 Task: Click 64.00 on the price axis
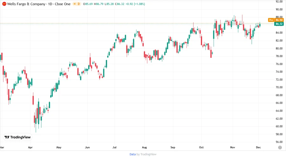tap(279, 111)
